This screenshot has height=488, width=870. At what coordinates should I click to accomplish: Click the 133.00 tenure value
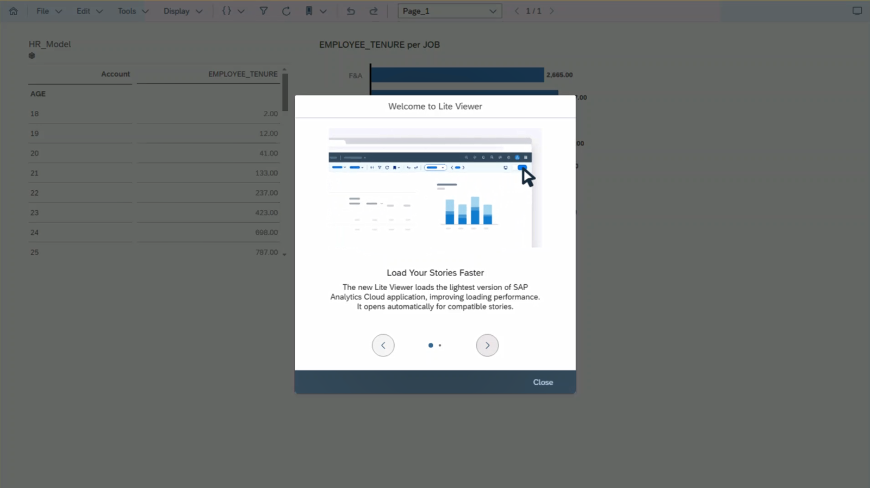(x=266, y=173)
